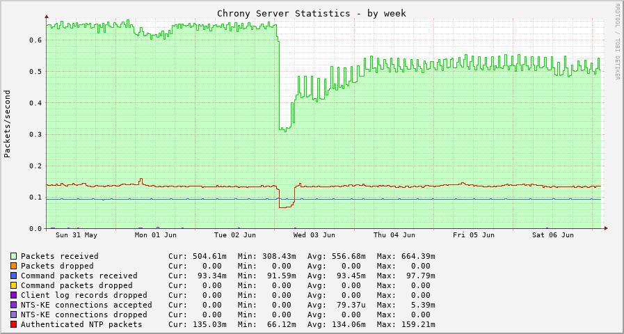Viewport: 624px width, 334px height.
Task: Click the 'Mon 01 Jun' x-axis label
Action: (x=156, y=235)
